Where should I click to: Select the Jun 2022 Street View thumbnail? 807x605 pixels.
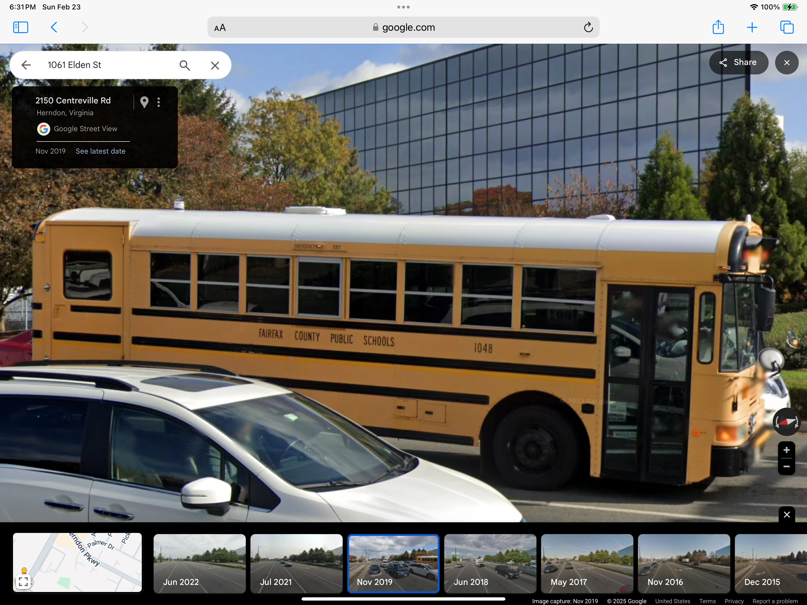[x=200, y=563]
